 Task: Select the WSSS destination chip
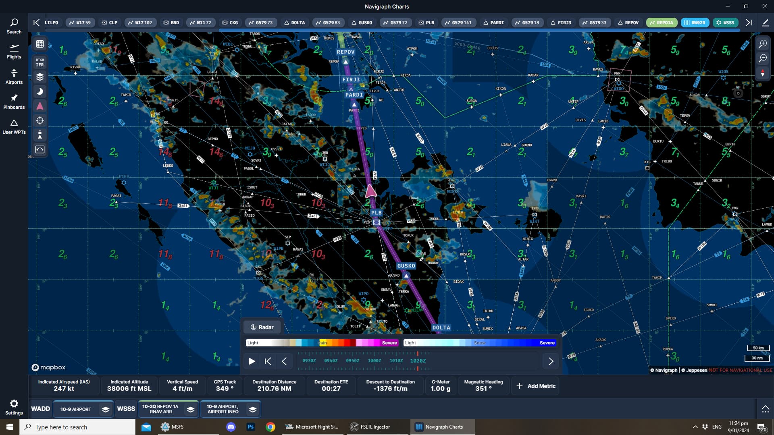click(x=726, y=23)
